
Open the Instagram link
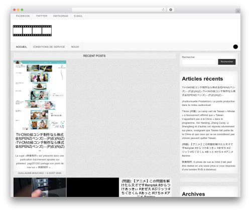61,16
